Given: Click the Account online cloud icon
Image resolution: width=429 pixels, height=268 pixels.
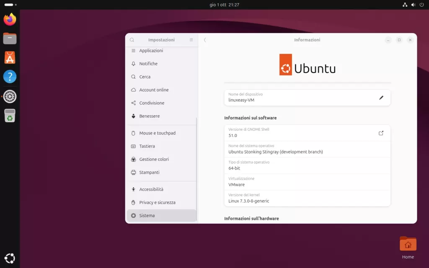Looking at the screenshot, I should pos(133,90).
